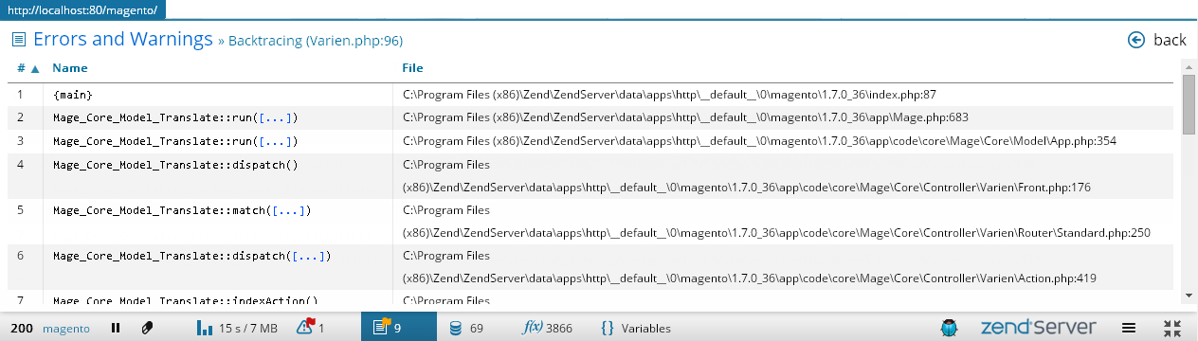The width and height of the screenshot is (1198, 341).
Task: Sort rows by the # column
Action: [x=27, y=68]
